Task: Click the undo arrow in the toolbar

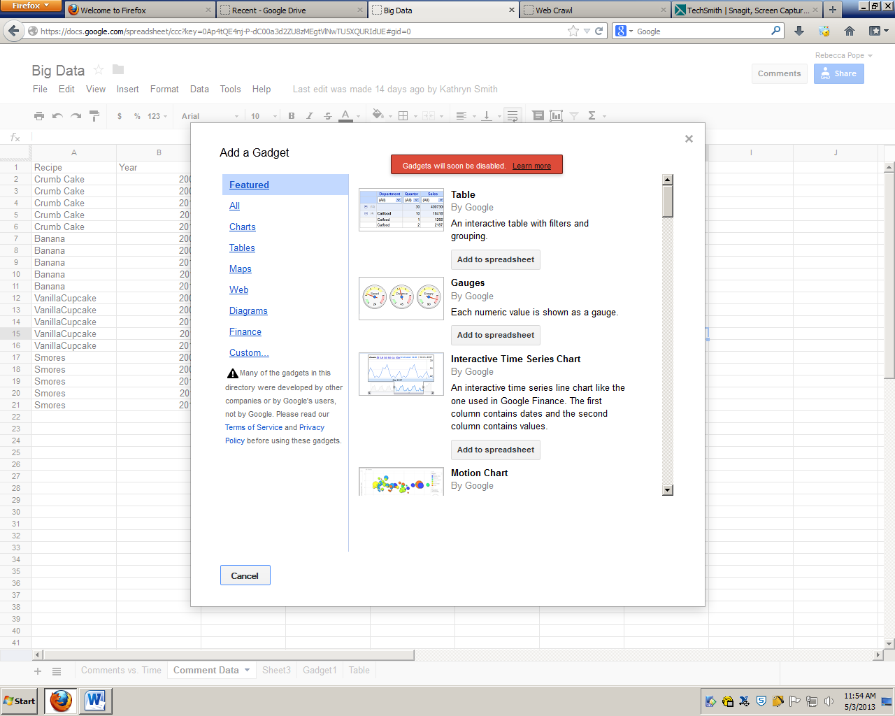Action: click(57, 116)
